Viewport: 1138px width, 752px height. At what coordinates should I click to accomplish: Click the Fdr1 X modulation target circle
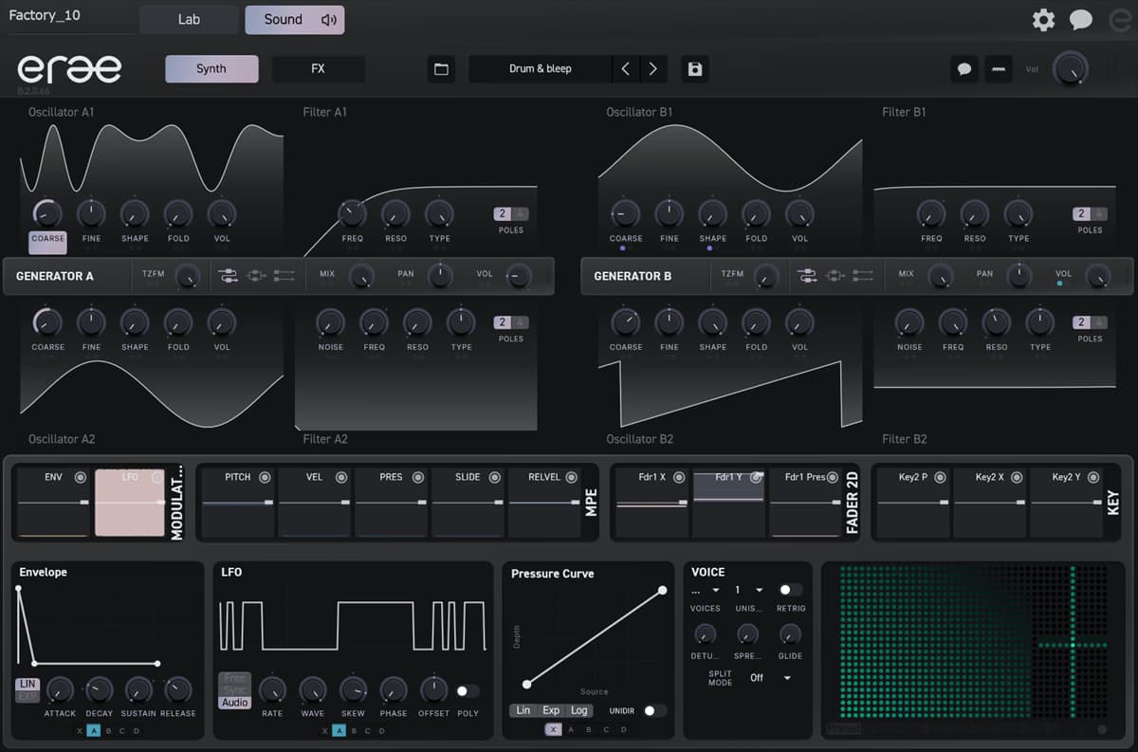(x=679, y=477)
